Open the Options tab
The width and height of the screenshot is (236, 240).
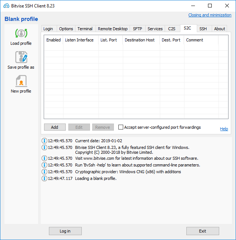pos(66,29)
